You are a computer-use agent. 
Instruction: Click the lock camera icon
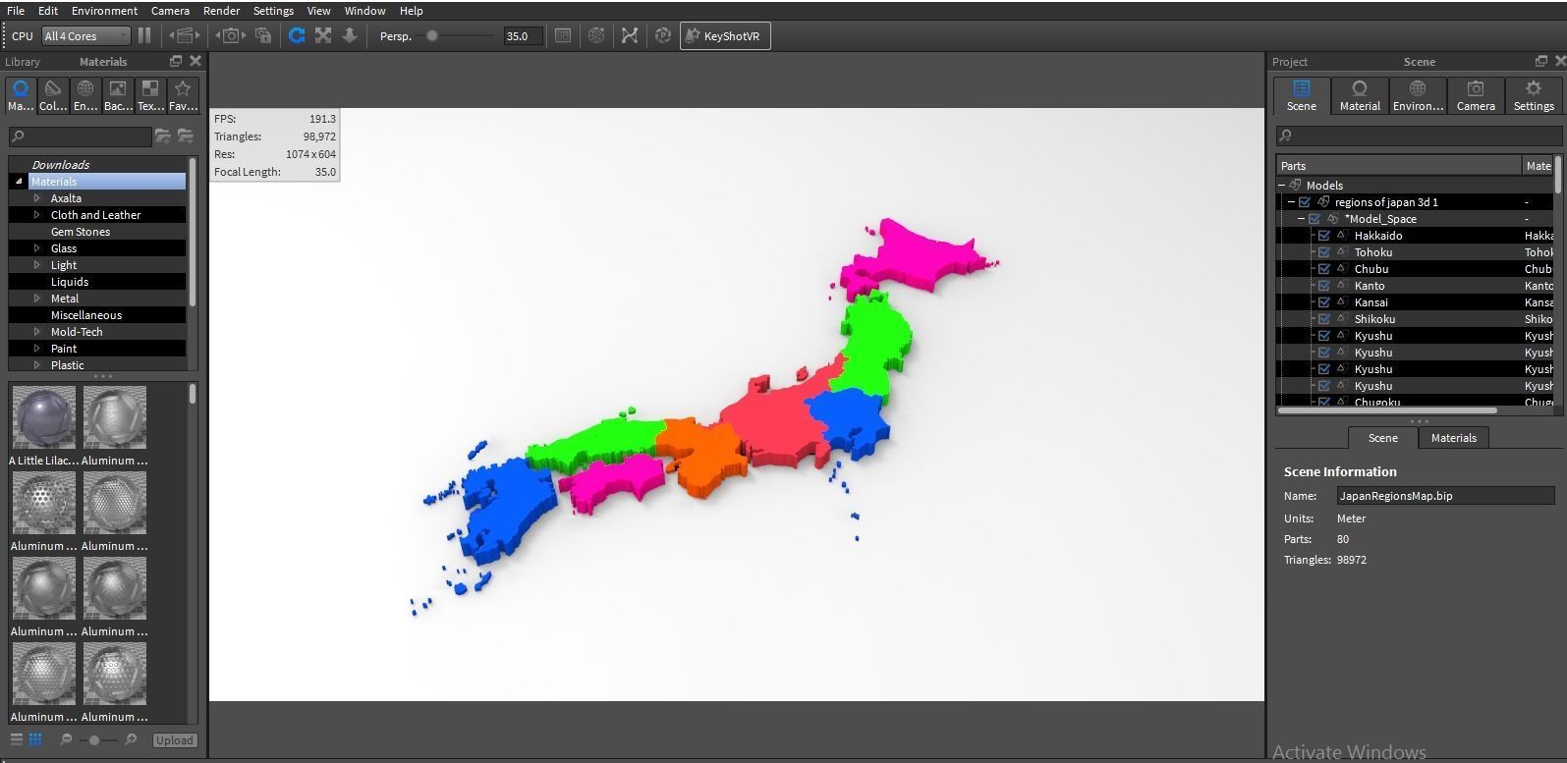tap(263, 35)
